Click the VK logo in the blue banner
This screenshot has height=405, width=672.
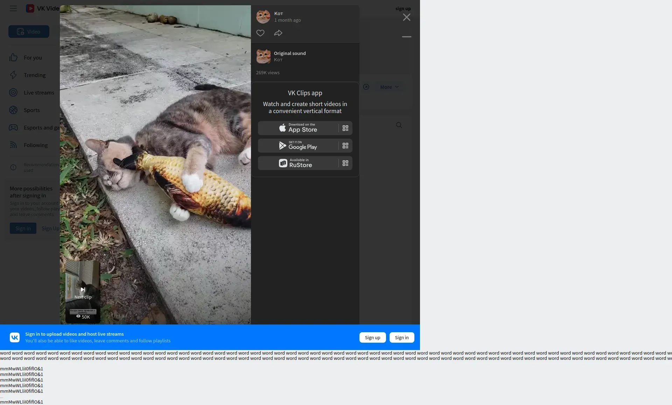15,337
